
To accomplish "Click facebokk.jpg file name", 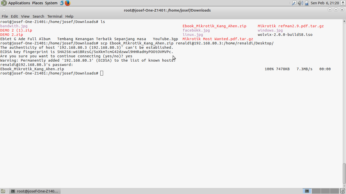I will click(196, 30).
